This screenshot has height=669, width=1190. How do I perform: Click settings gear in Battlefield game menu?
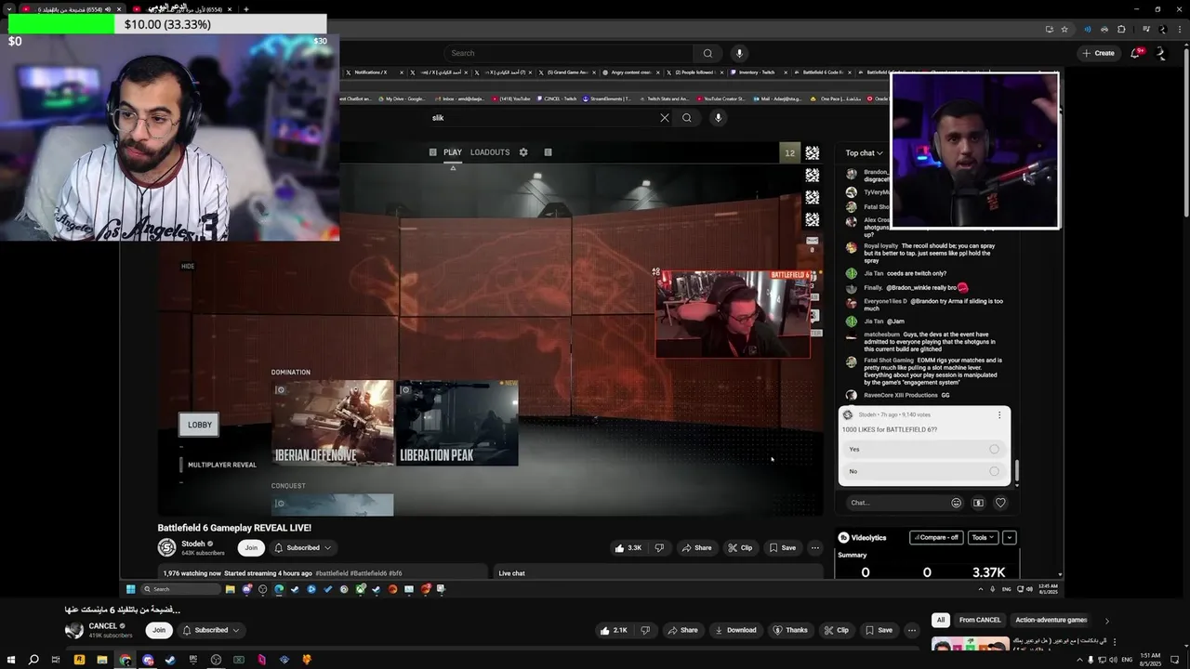(523, 152)
